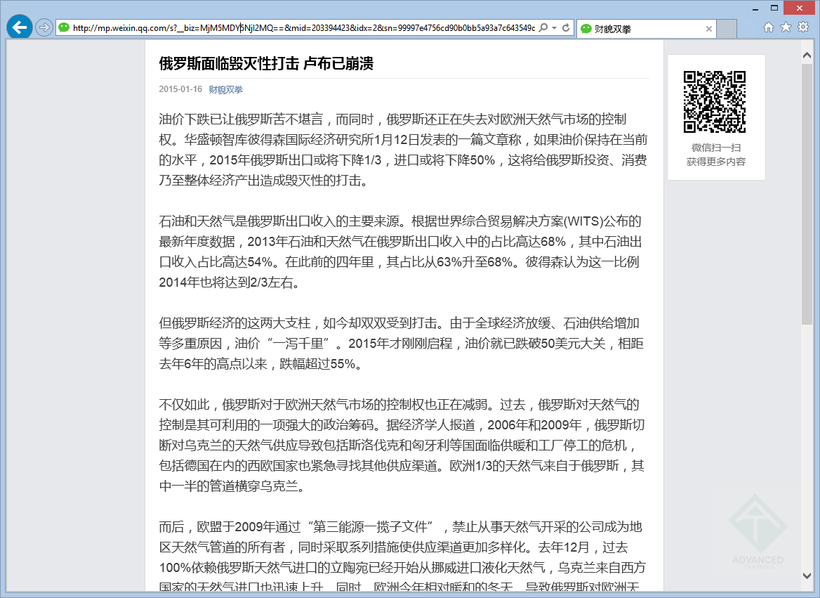
Task: Click the forward navigation arrow
Action: click(44, 28)
